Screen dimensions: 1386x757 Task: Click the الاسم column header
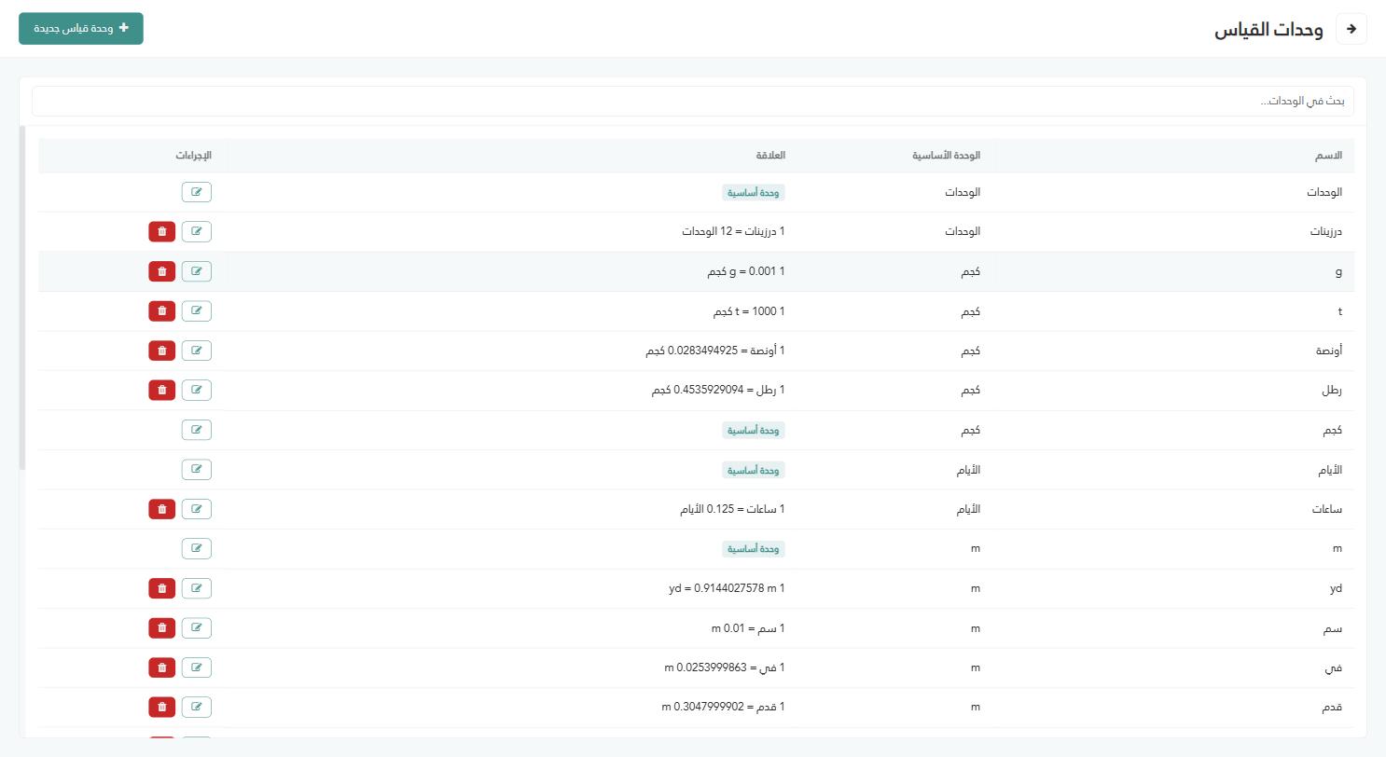tap(1328, 156)
